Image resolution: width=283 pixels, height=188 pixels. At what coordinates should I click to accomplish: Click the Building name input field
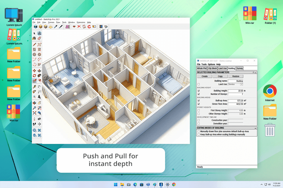pyautogui.click(x=236, y=81)
